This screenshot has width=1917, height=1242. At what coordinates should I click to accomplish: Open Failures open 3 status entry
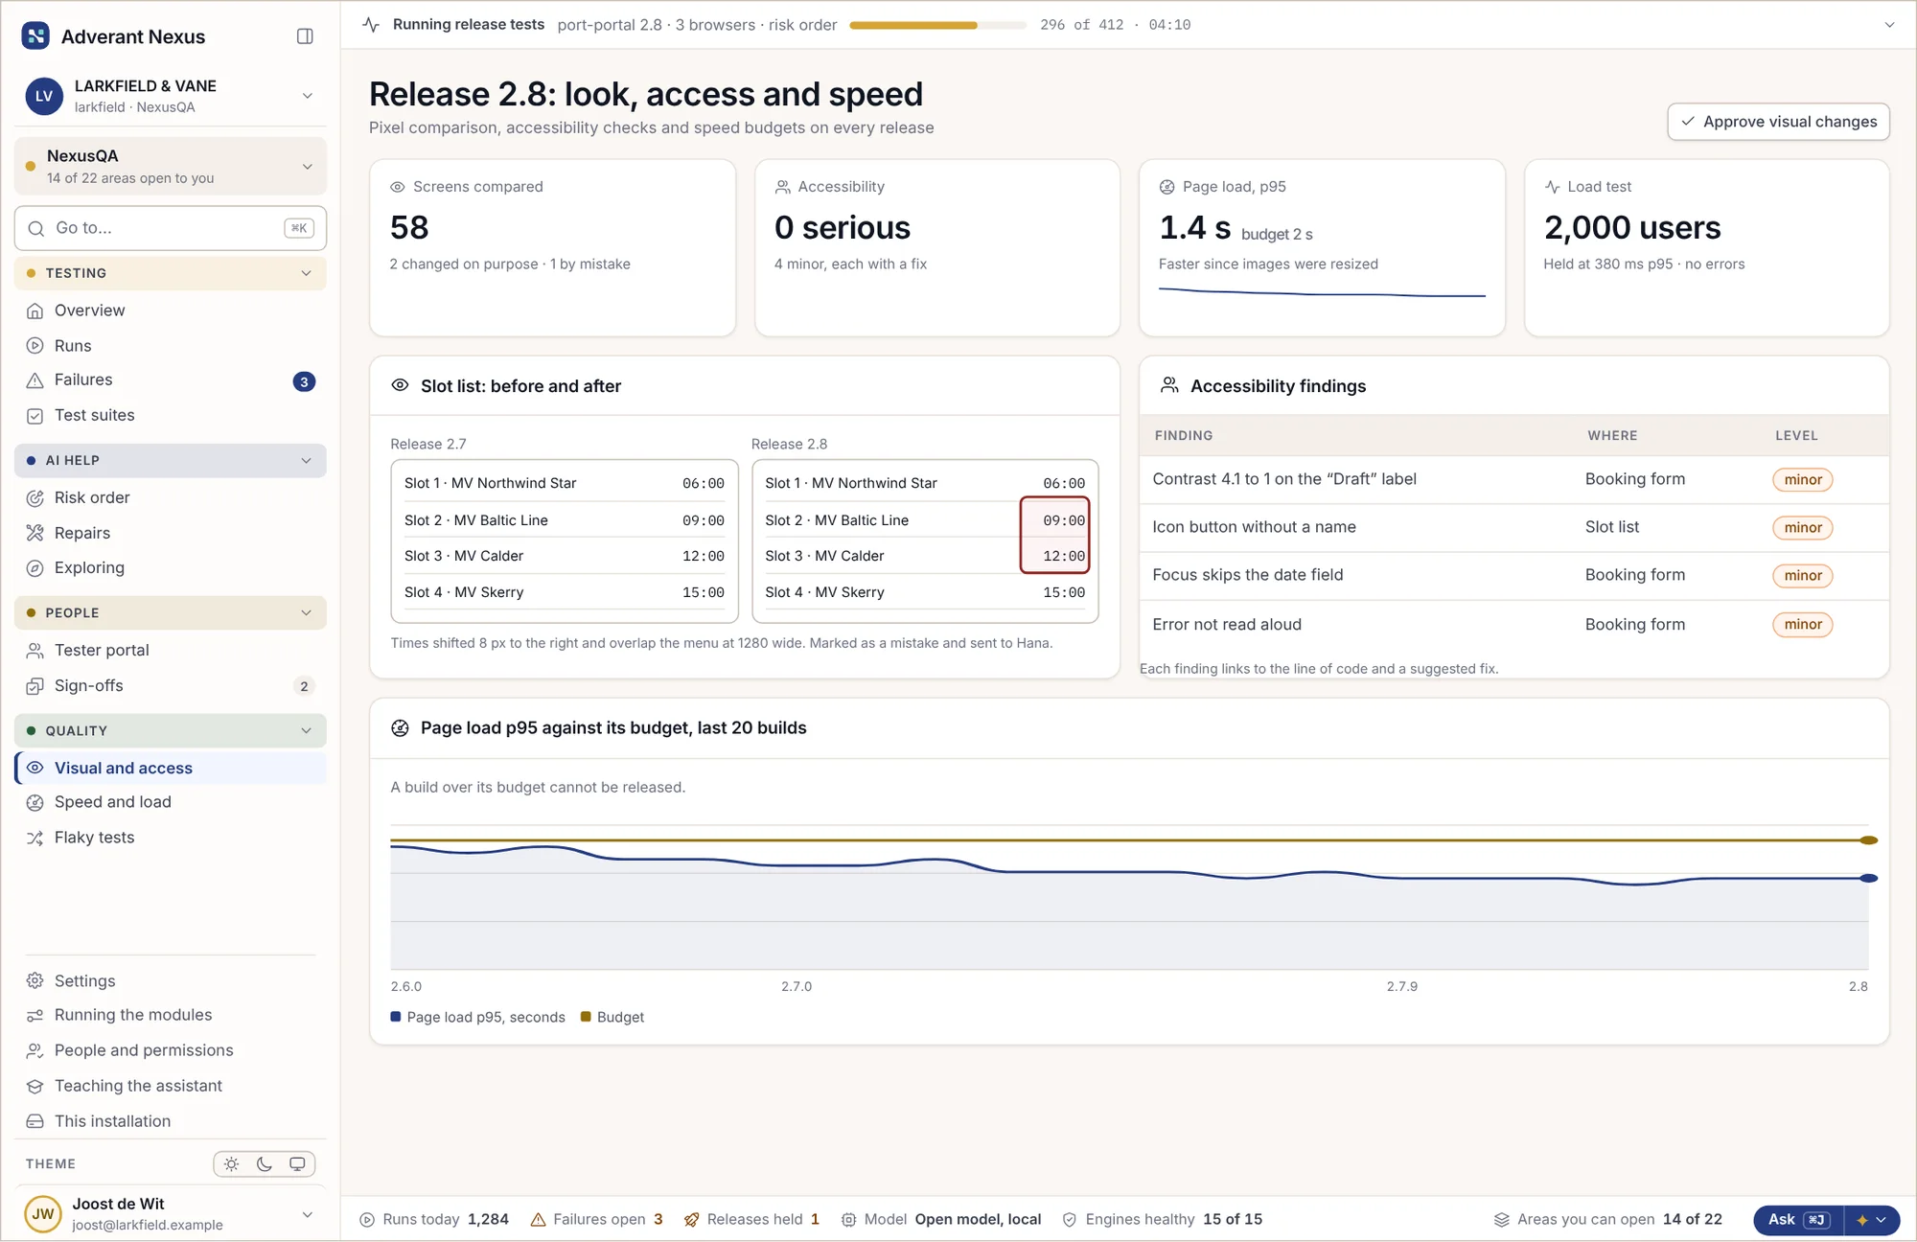point(596,1220)
